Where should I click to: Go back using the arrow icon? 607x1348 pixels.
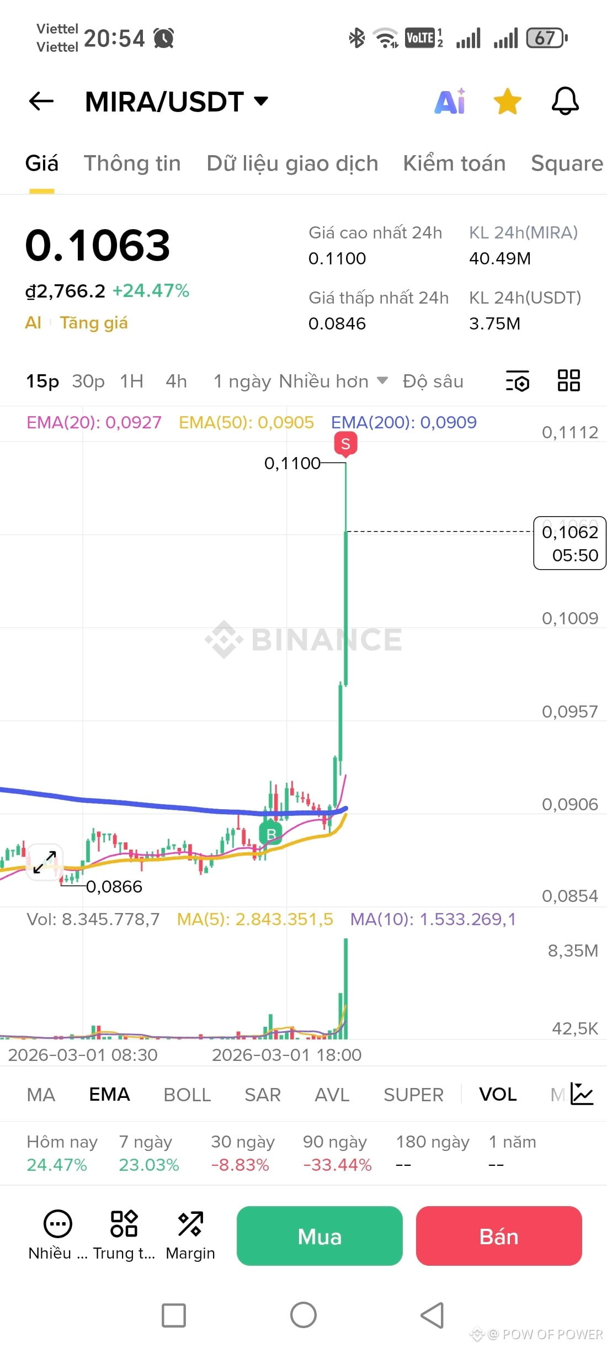[x=41, y=101]
